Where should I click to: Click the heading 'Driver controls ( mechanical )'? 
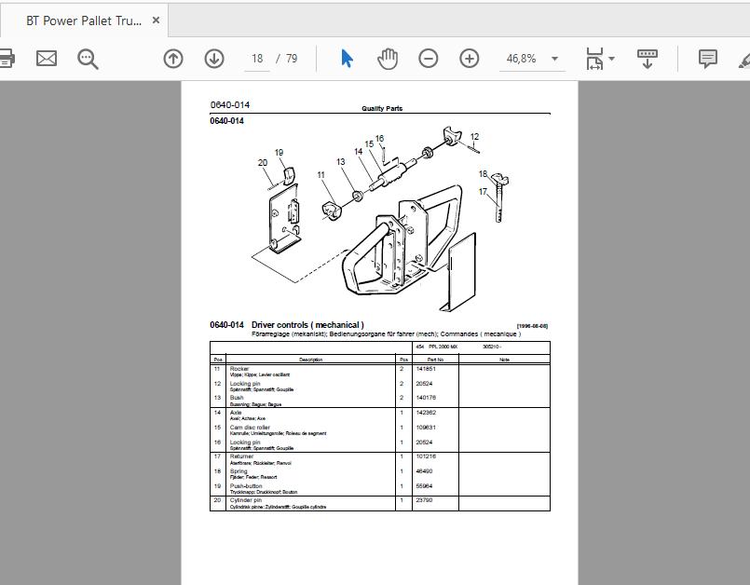tap(307, 325)
